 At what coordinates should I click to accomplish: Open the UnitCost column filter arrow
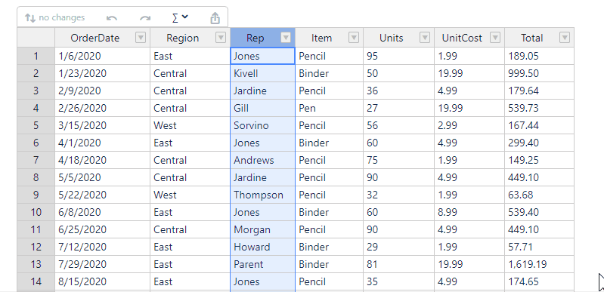click(x=495, y=37)
